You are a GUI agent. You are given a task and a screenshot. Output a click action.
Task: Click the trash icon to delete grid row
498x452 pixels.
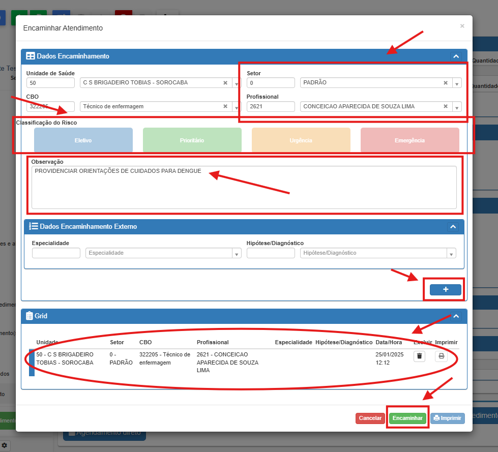[419, 356]
